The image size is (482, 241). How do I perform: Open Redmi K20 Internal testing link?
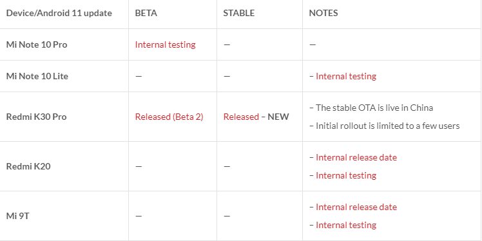346,175
